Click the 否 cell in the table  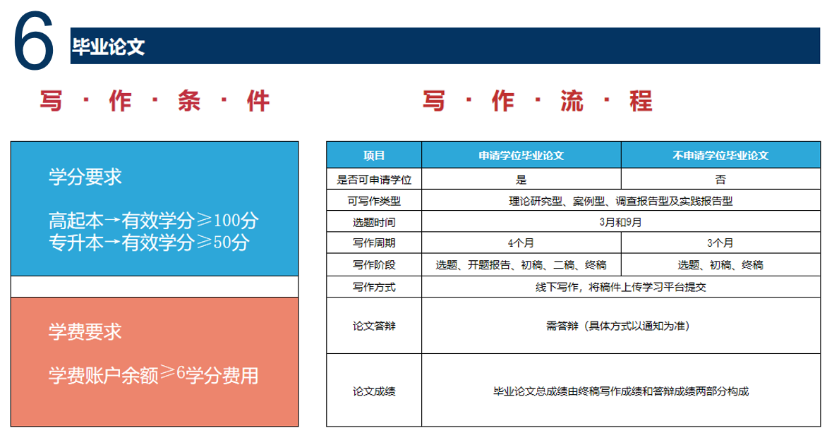[720, 179]
